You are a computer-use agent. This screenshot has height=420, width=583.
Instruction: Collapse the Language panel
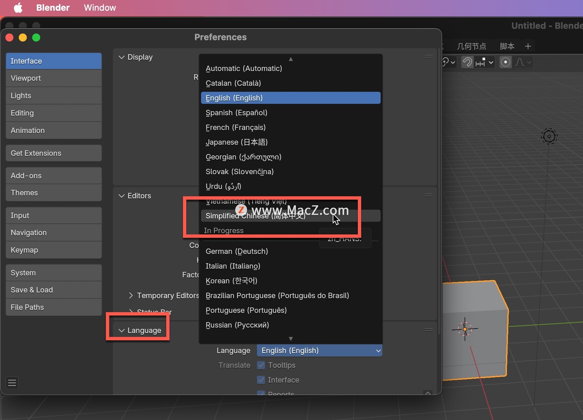tap(122, 331)
